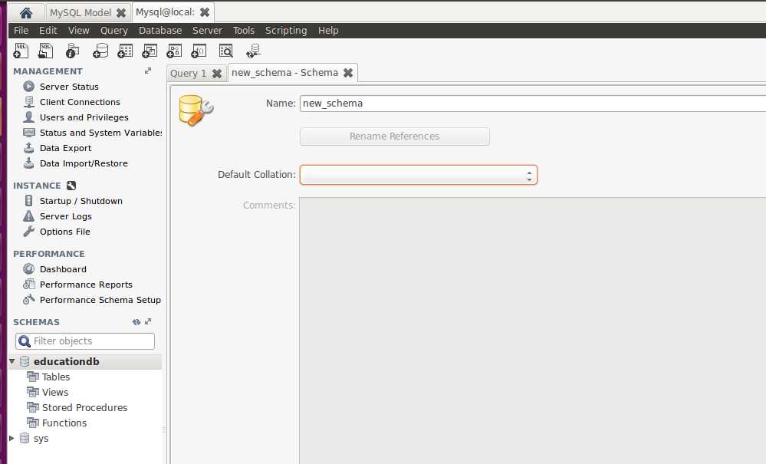
Task: Open the Help menu
Action: point(328,30)
